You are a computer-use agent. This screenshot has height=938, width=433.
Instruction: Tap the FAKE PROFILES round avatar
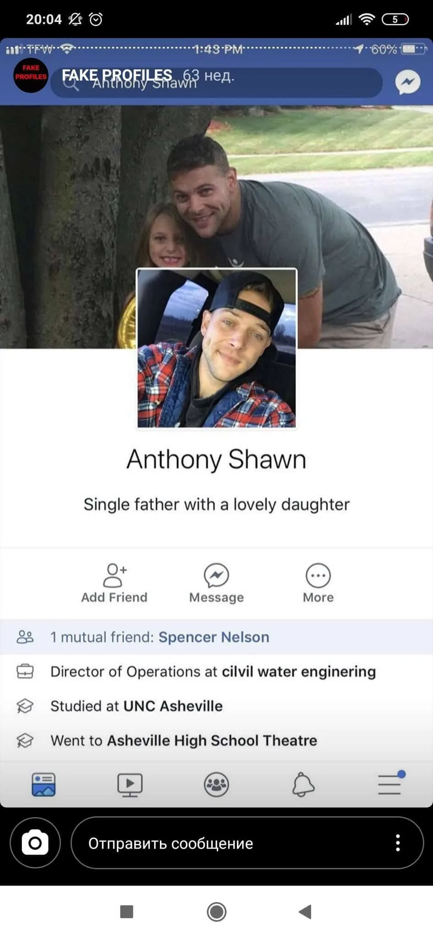31,76
